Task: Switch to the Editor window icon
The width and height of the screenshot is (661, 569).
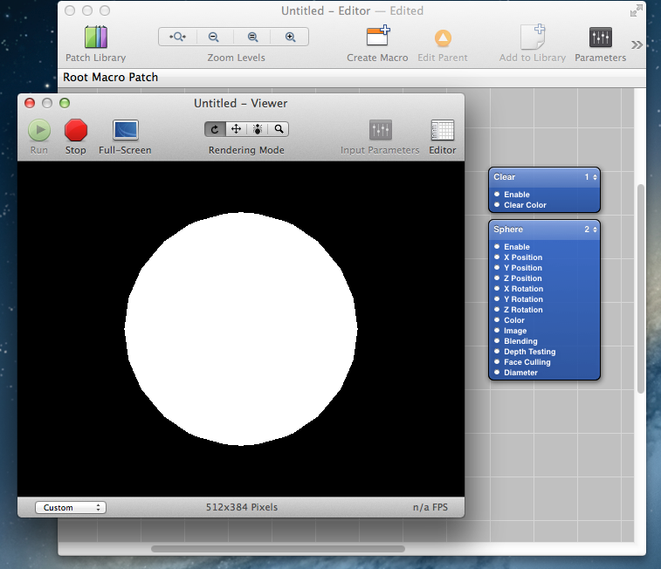Action: click(x=442, y=130)
